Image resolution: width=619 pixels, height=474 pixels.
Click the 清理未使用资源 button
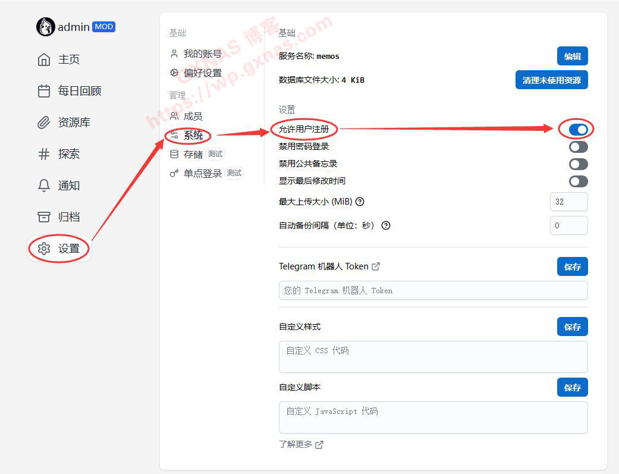pos(551,80)
